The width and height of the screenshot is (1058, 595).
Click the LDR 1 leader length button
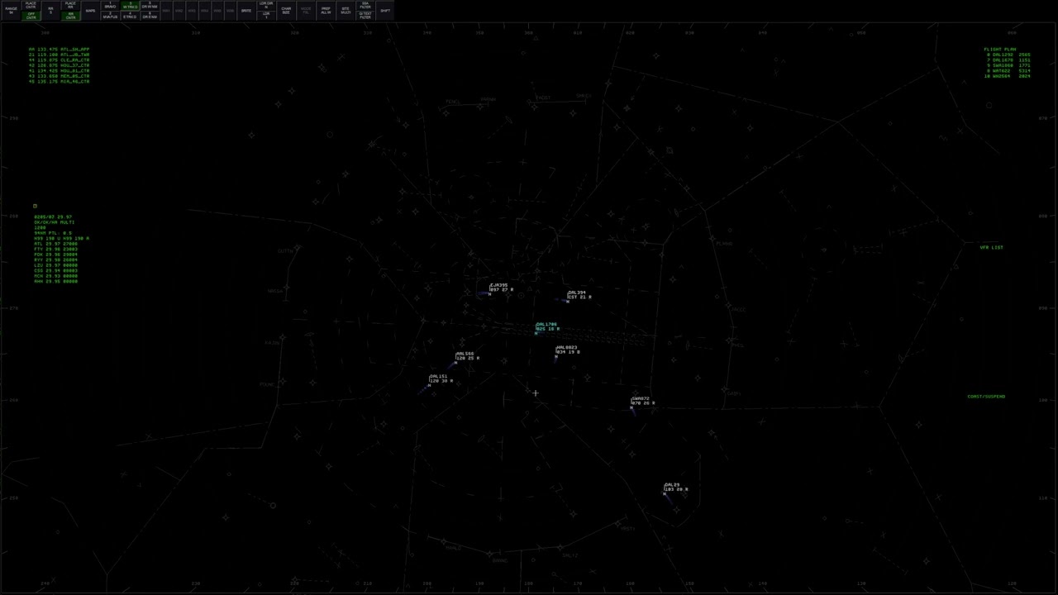click(x=266, y=15)
